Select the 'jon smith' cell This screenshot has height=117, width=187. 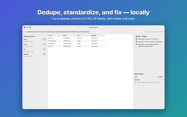point(51,38)
